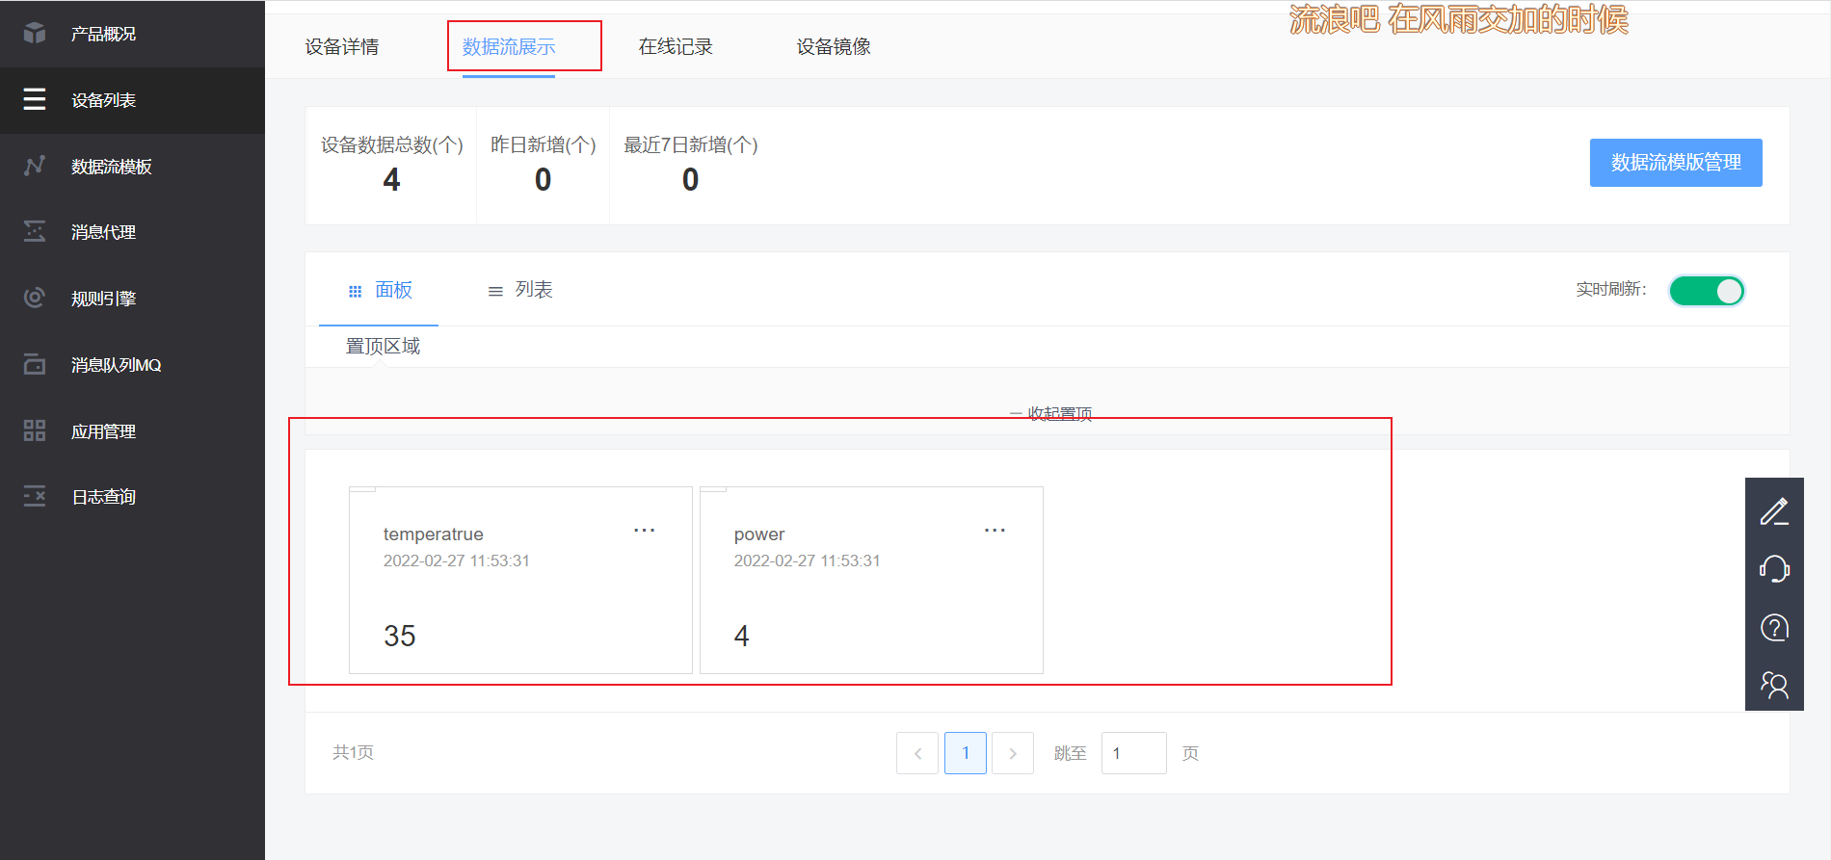The image size is (1831, 860).
Task: Click the power card timestamp
Action: tap(808, 560)
